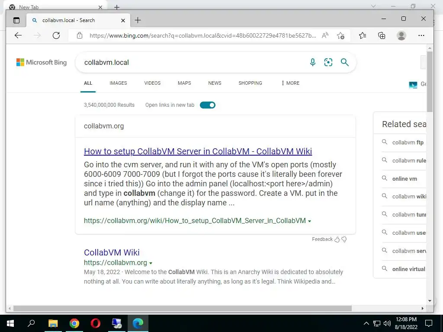Image resolution: width=443 pixels, height=332 pixels.
Task: Launch Chrome from the taskbar
Action: pos(74,323)
